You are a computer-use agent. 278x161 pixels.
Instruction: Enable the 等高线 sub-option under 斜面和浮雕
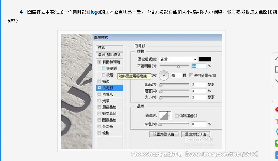point(103,68)
